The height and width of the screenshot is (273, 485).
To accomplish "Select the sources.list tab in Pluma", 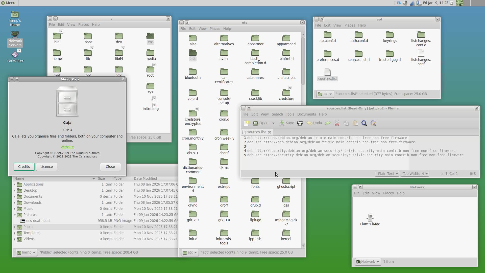I will point(257,132).
